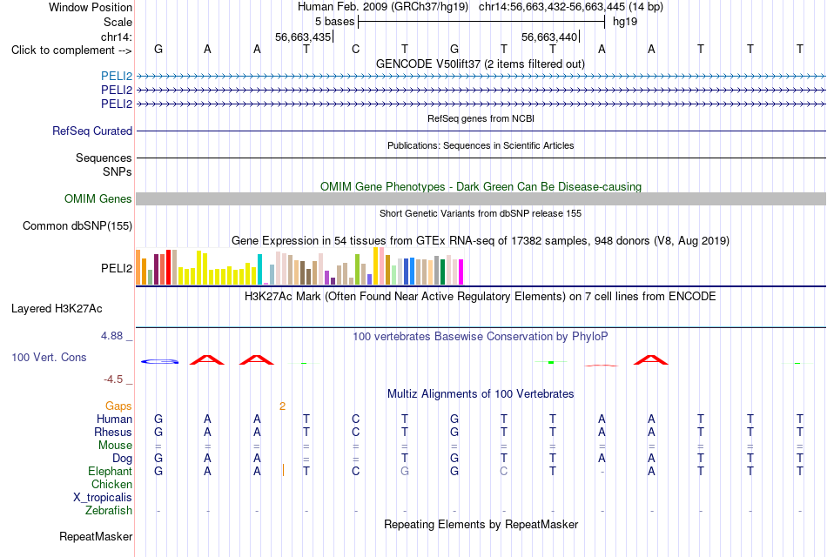Click the dark green bar in GTEx chart
827x557 pixels.
[442, 272]
